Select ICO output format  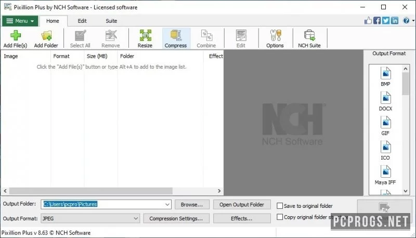[385, 151]
